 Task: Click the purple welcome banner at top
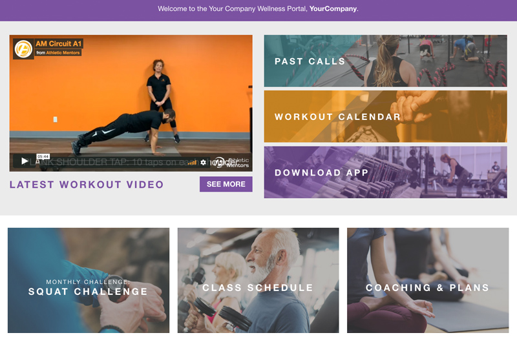pyautogui.click(x=258, y=10)
